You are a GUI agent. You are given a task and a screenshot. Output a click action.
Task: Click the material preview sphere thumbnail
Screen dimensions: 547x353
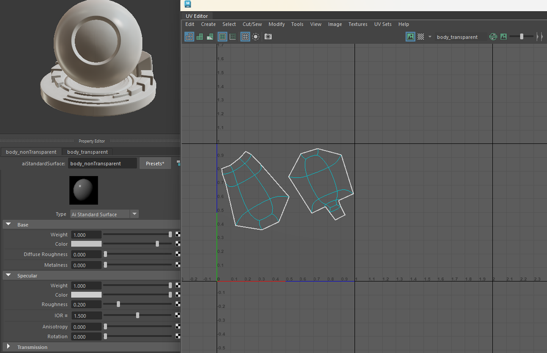pyautogui.click(x=83, y=190)
